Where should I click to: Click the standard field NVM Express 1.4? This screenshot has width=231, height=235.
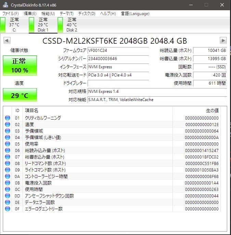click(x=157, y=92)
